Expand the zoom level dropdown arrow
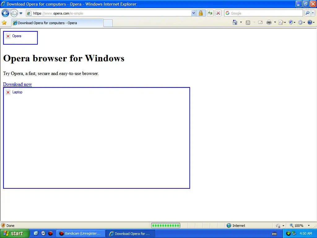 coord(309,226)
